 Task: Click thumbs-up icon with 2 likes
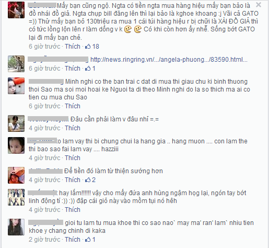(88, 180)
